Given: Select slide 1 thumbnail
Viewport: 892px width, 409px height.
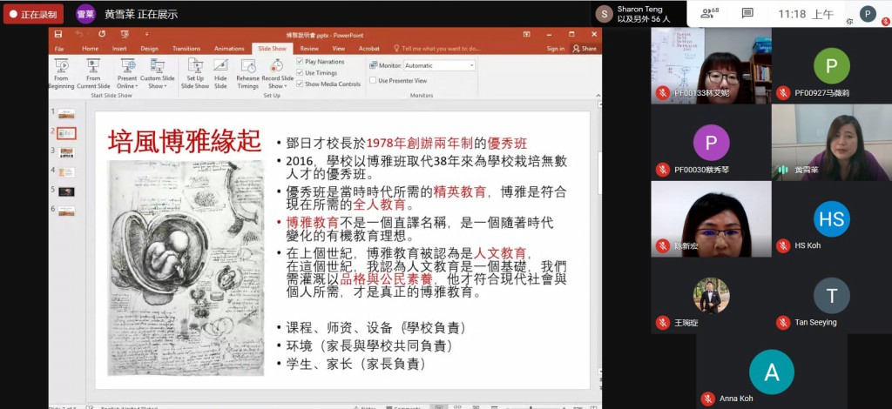Looking at the screenshot, I should tap(66, 114).
